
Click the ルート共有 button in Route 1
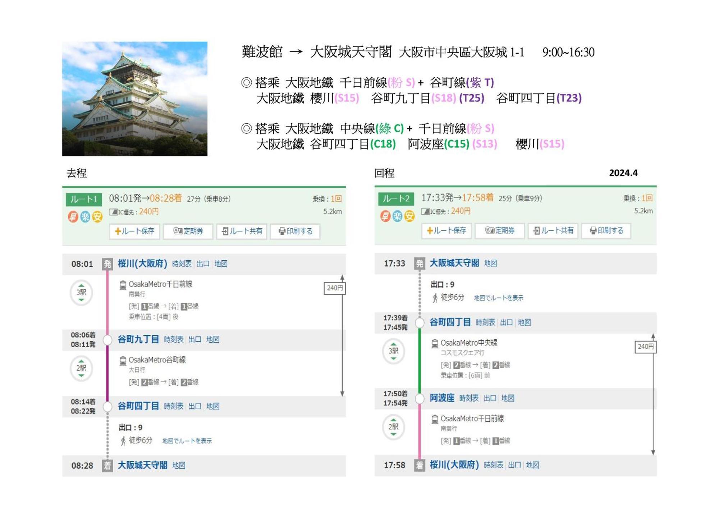click(242, 231)
